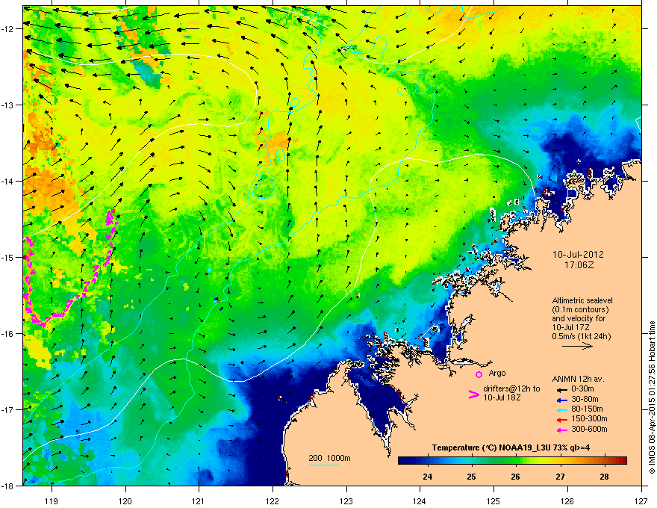Click the '10-Jul 17Z' legend text
657x508 pixels.
(570, 327)
